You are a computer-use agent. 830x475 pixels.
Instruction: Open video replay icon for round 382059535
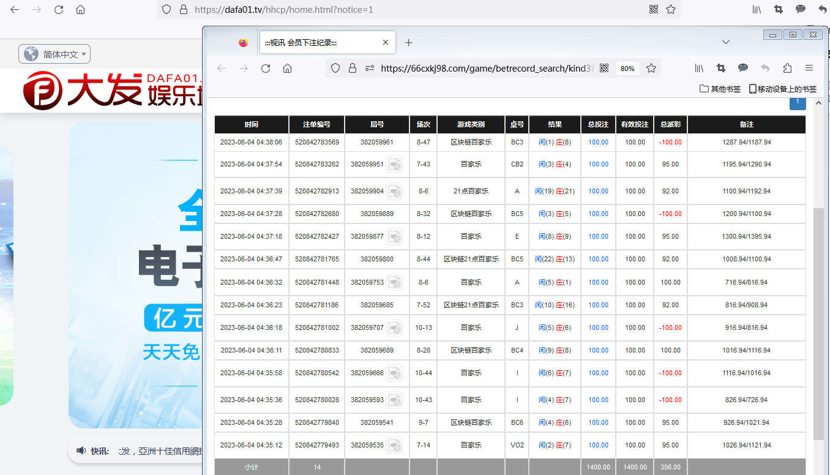(395, 446)
